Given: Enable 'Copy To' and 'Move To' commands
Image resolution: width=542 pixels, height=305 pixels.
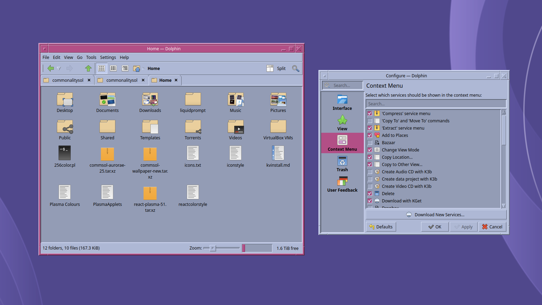Looking at the screenshot, I should 370,121.
